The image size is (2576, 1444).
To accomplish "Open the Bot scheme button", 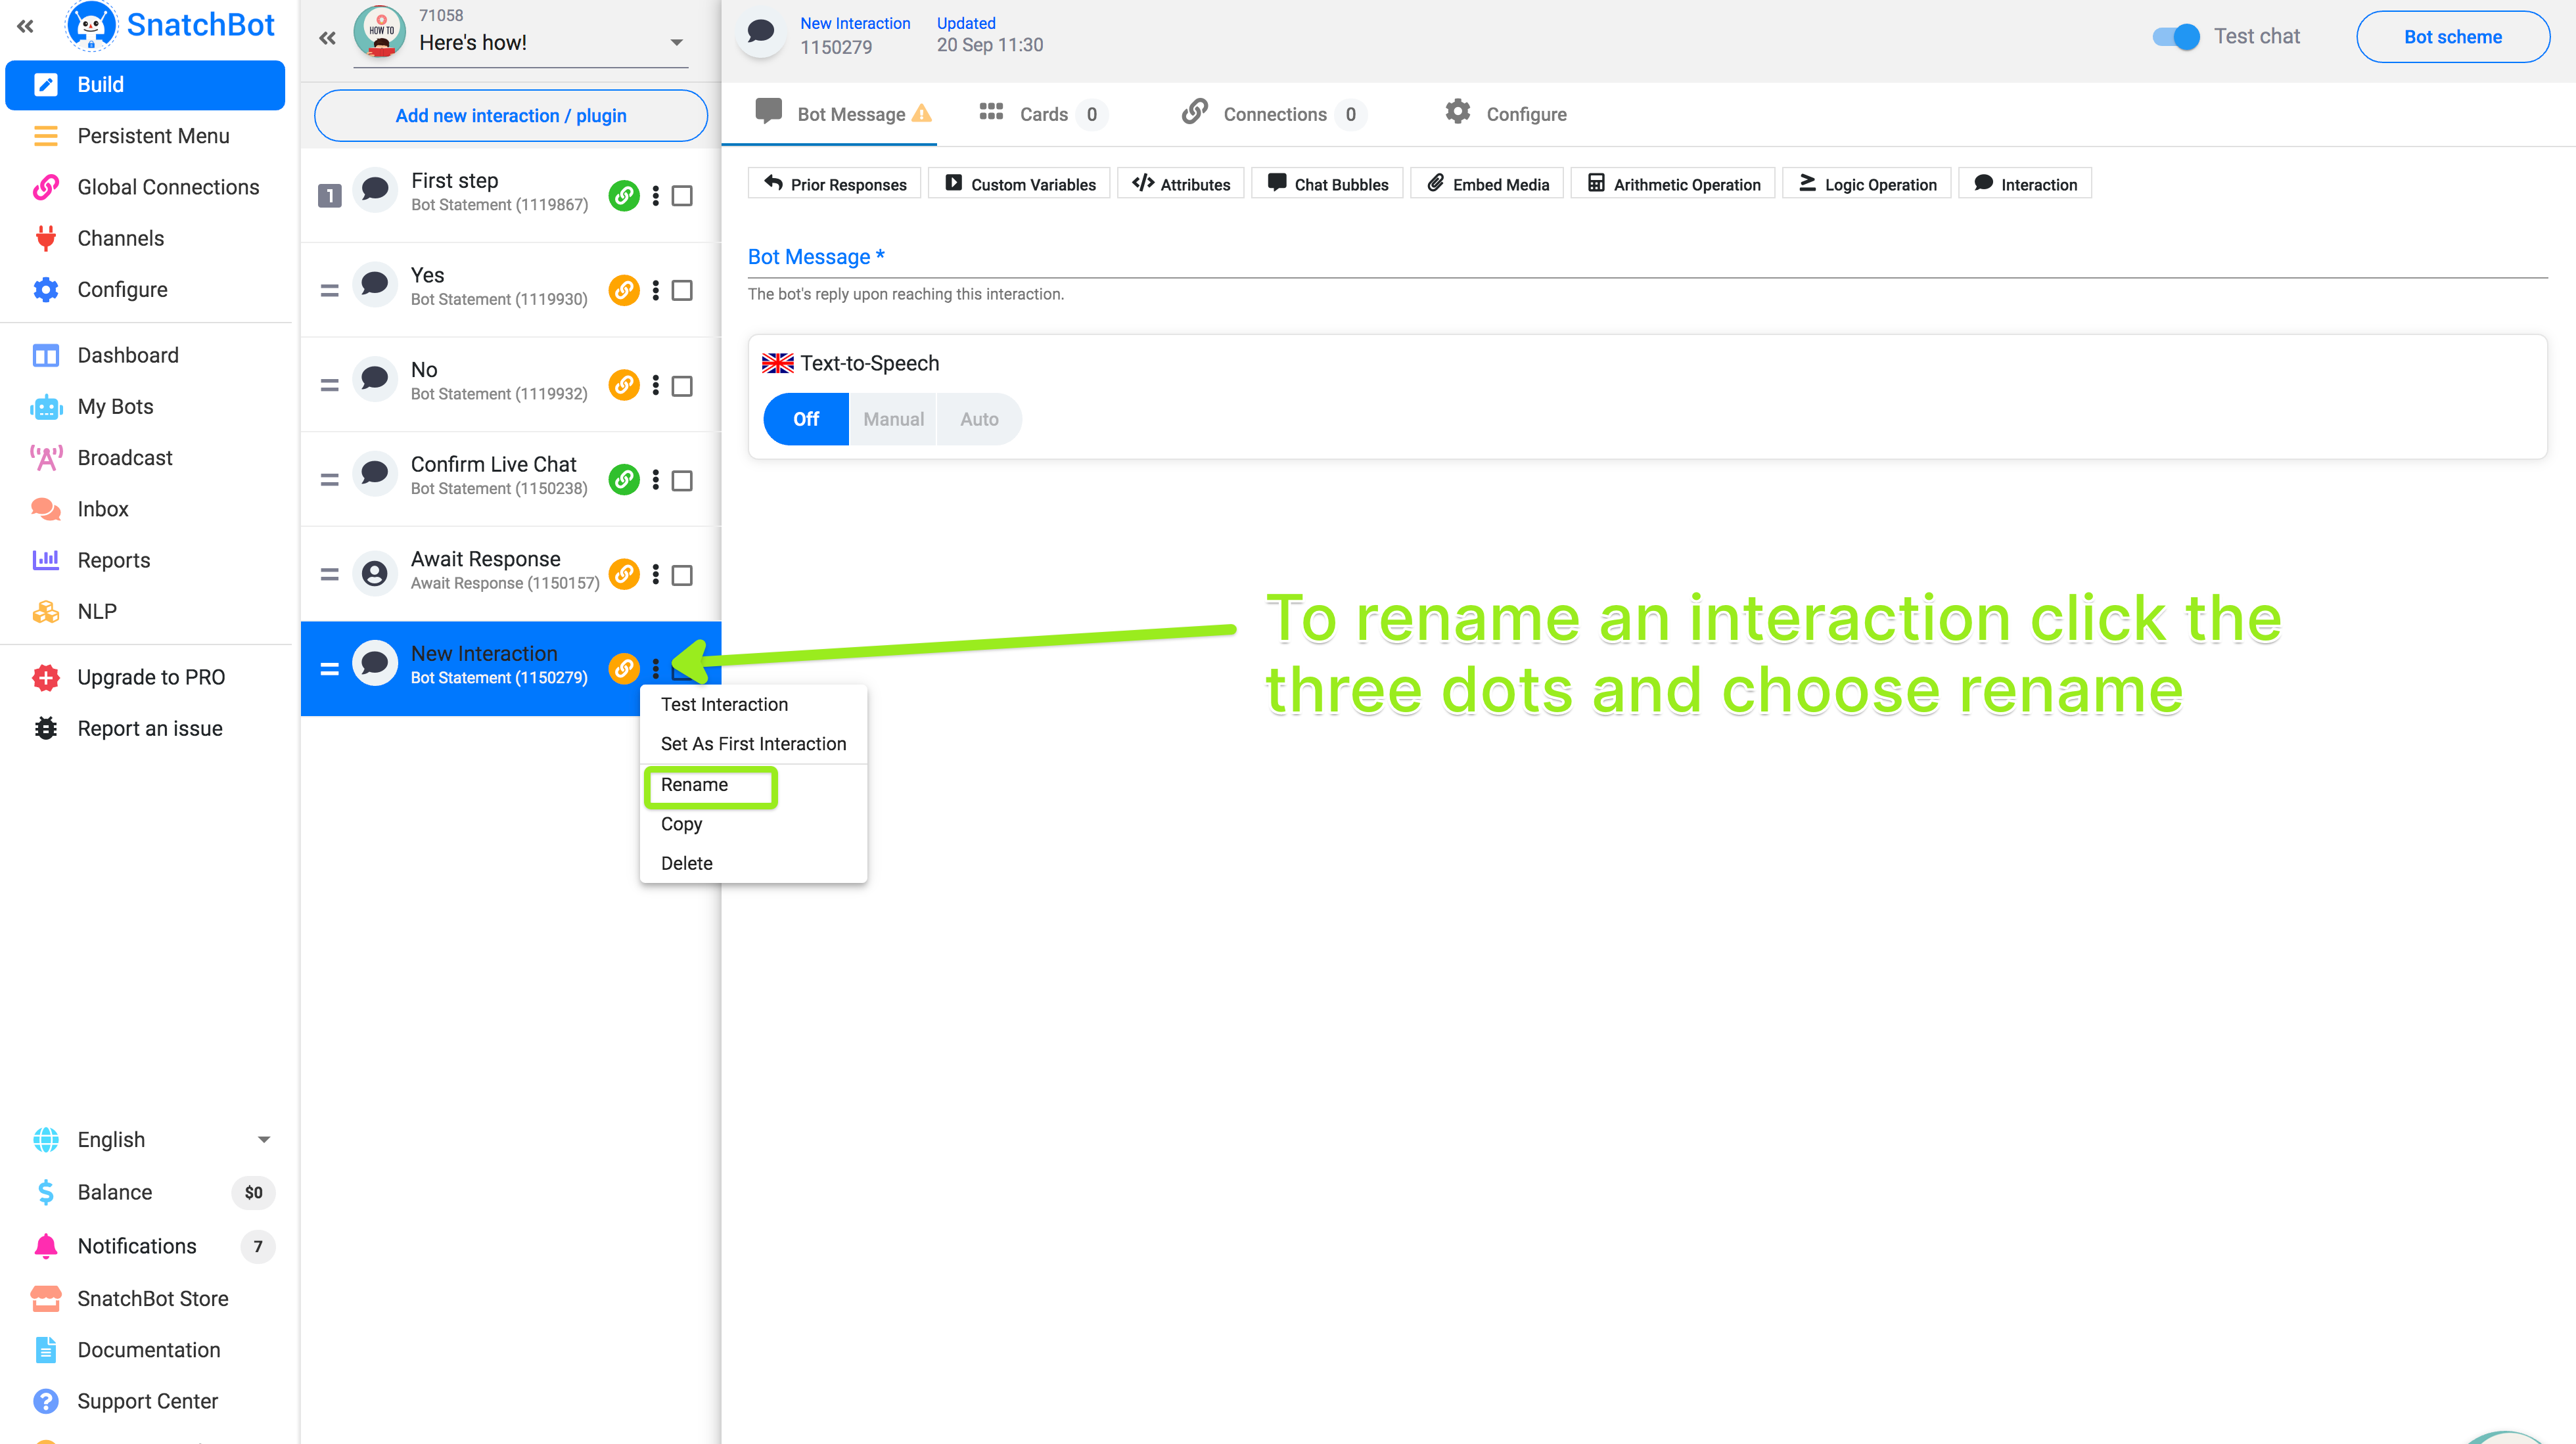I will click(x=2452, y=37).
